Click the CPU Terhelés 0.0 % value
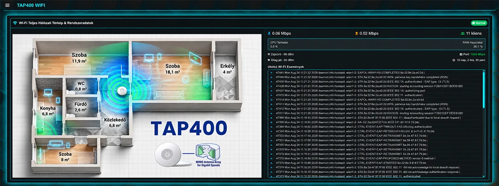The width and height of the screenshot is (499, 186). pyautogui.click(x=274, y=46)
